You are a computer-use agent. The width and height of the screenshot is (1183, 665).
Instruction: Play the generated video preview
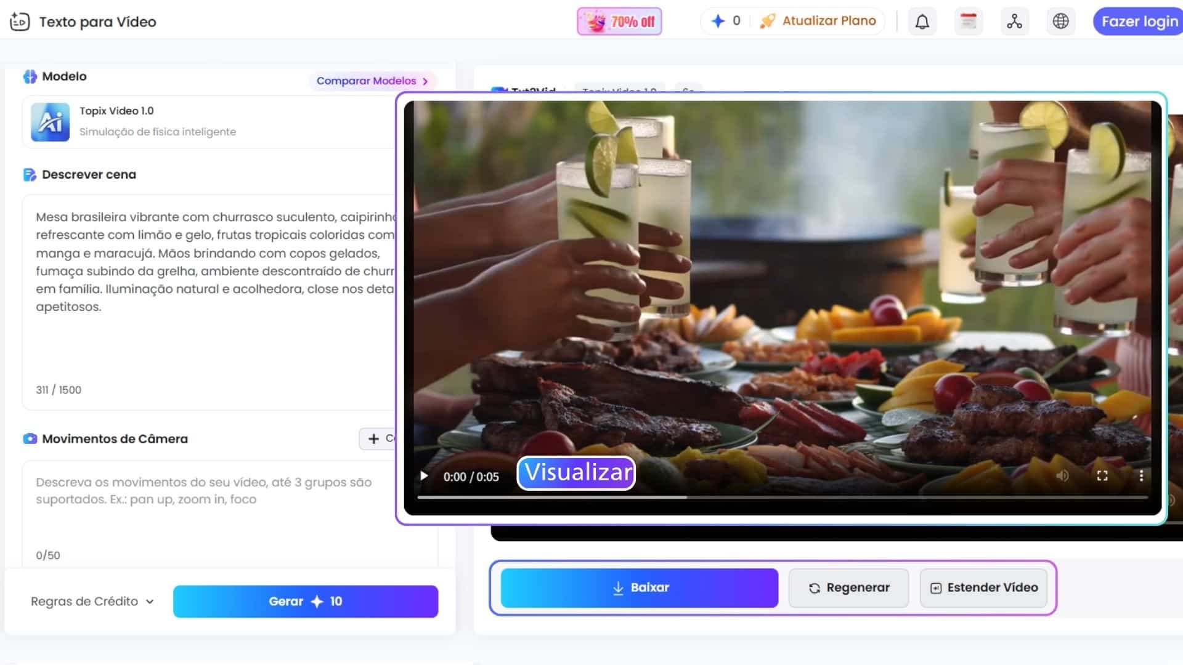click(423, 475)
